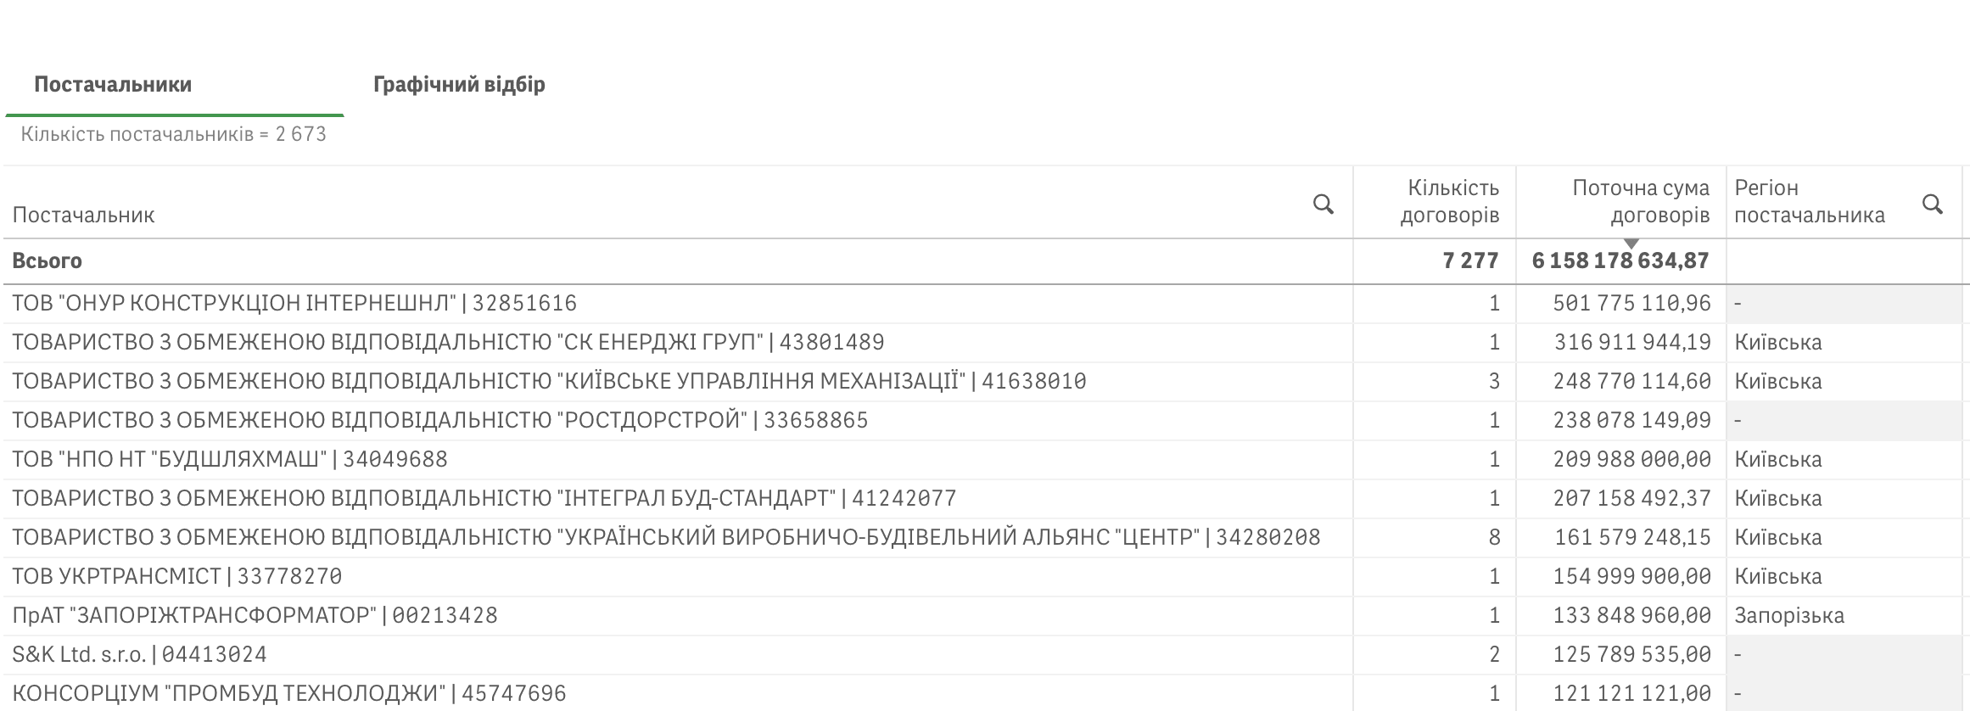Select supplier "СК ЕНЕРДЖІ ГРУП" row

(448, 342)
